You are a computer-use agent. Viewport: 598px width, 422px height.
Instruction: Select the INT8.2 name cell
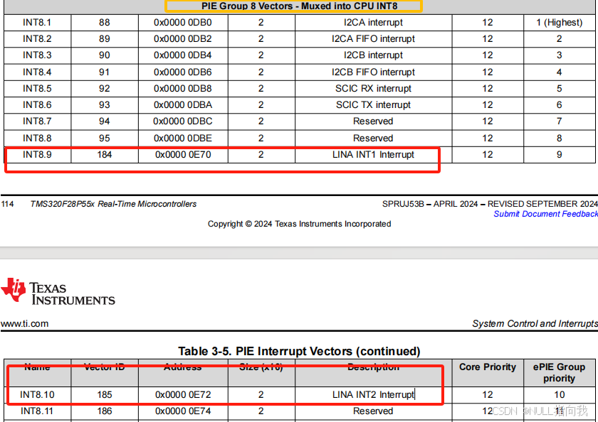pyautogui.click(x=37, y=39)
